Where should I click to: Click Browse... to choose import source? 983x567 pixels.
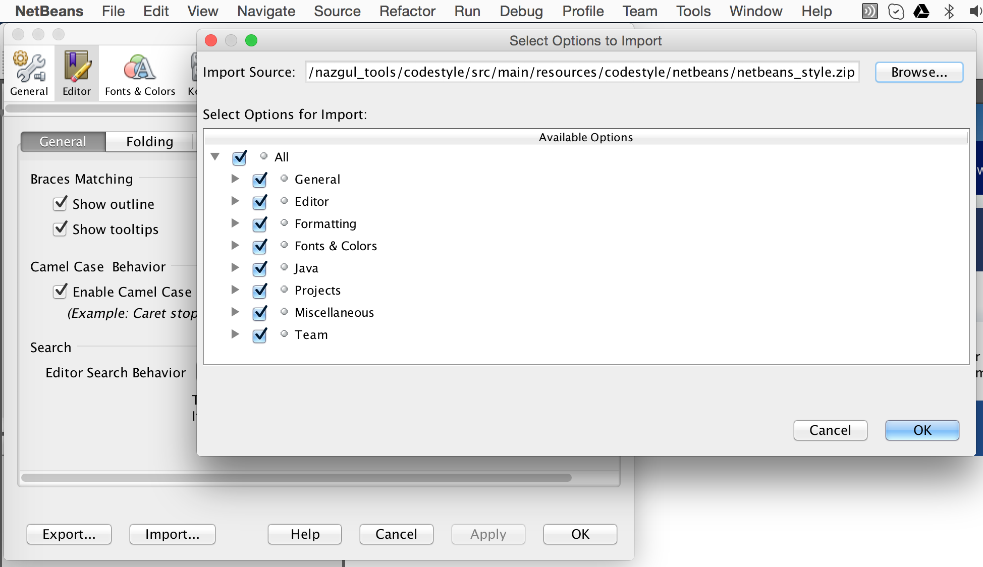click(919, 72)
